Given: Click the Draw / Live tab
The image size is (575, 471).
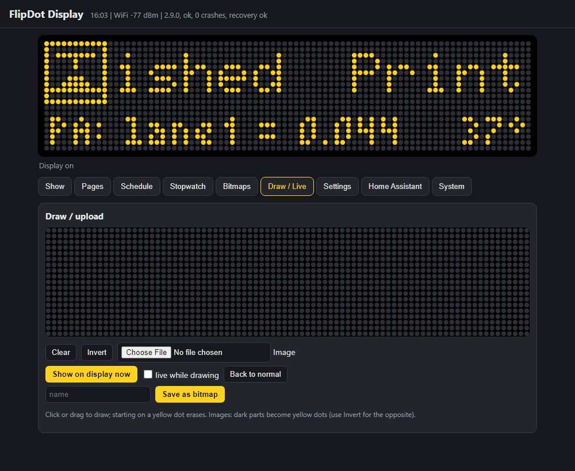Looking at the screenshot, I should (287, 187).
